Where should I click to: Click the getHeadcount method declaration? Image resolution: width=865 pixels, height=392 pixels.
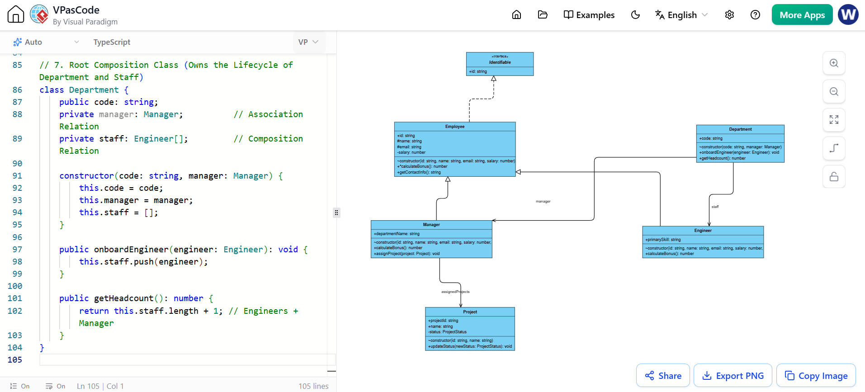136,298
